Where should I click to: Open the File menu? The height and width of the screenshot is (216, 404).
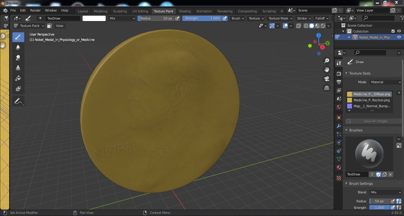[x=13, y=10]
